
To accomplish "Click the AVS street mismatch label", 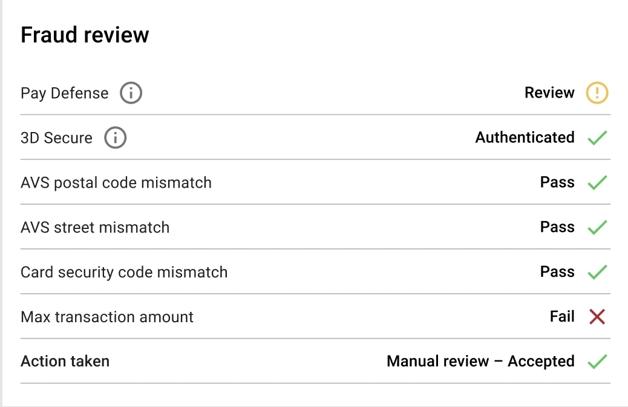I will (95, 227).
